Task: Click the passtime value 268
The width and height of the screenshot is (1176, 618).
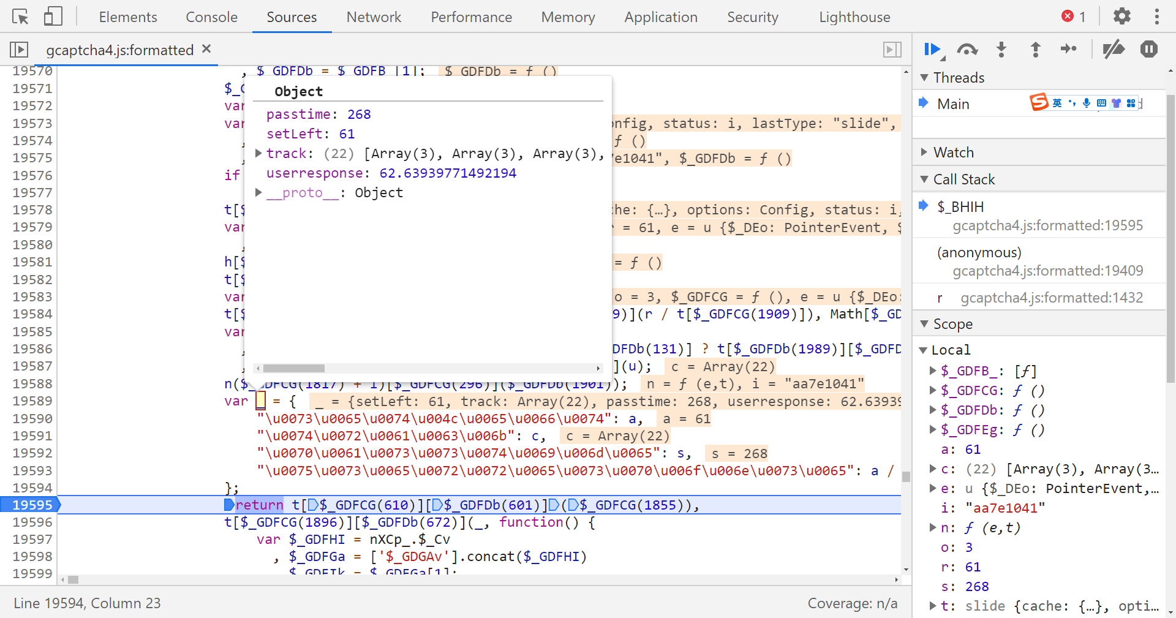Action: 359,114
